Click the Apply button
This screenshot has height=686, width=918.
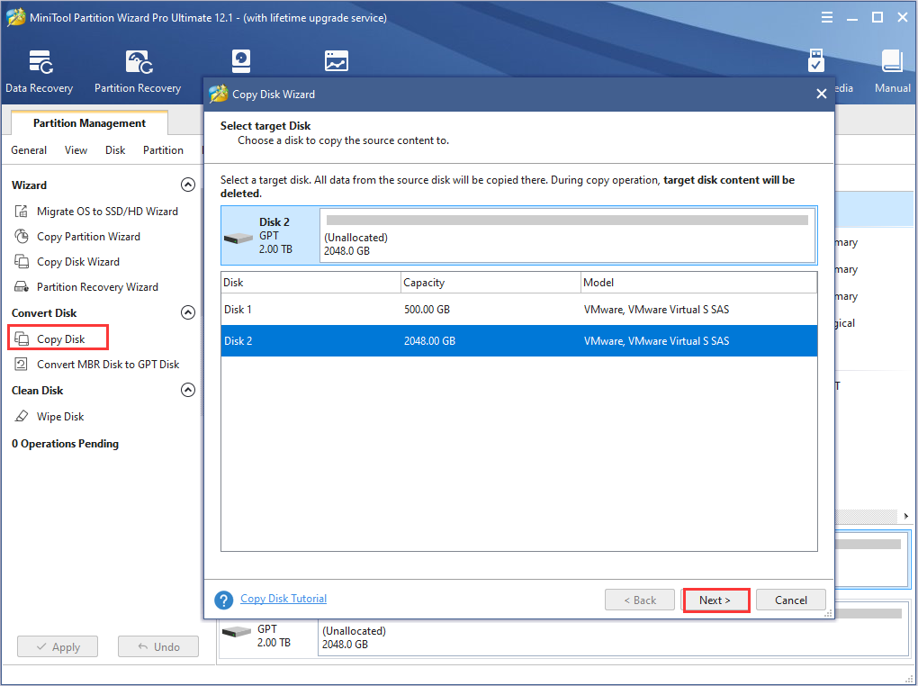click(58, 646)
